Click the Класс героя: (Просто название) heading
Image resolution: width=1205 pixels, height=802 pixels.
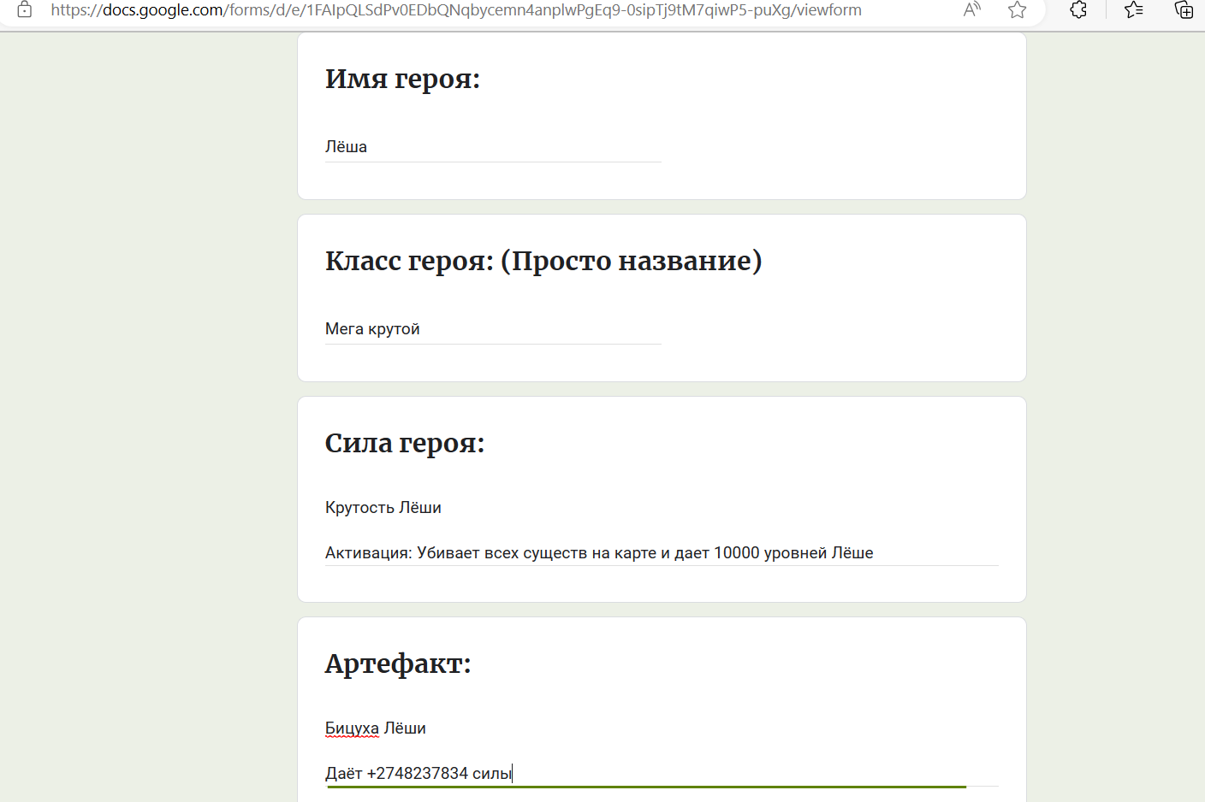543,261
